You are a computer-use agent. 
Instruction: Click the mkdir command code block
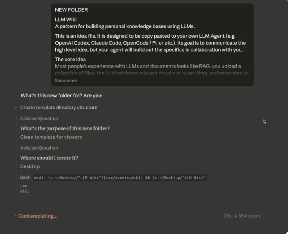119,178
